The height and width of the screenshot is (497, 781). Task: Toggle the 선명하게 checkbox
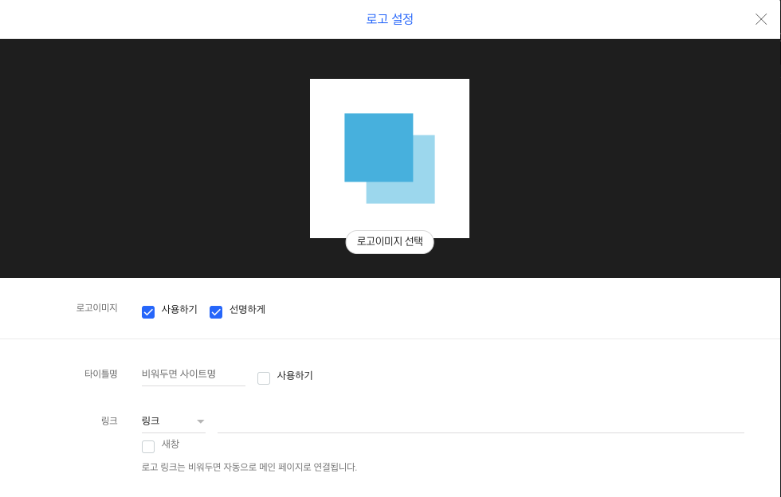(216, 311)
